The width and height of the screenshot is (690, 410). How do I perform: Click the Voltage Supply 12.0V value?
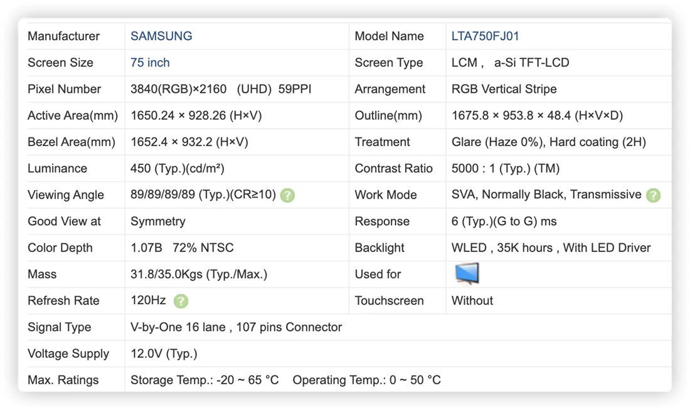coord(164,354)
